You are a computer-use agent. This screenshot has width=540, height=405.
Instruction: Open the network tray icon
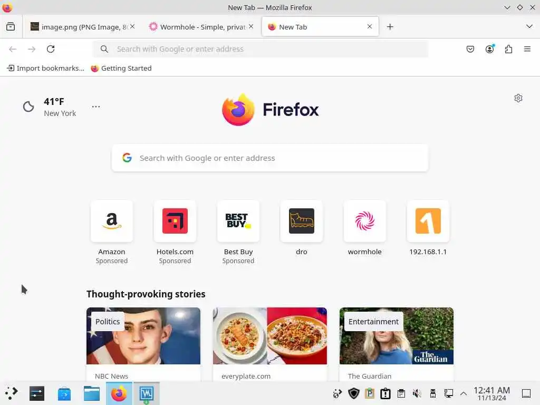[x=448, y=393]
